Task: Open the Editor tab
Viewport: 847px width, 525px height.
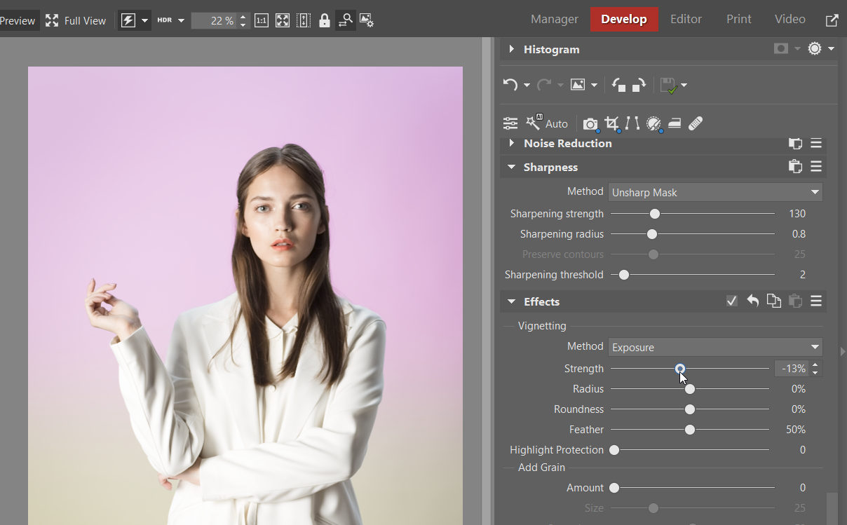Action: (x=685, y=20)
